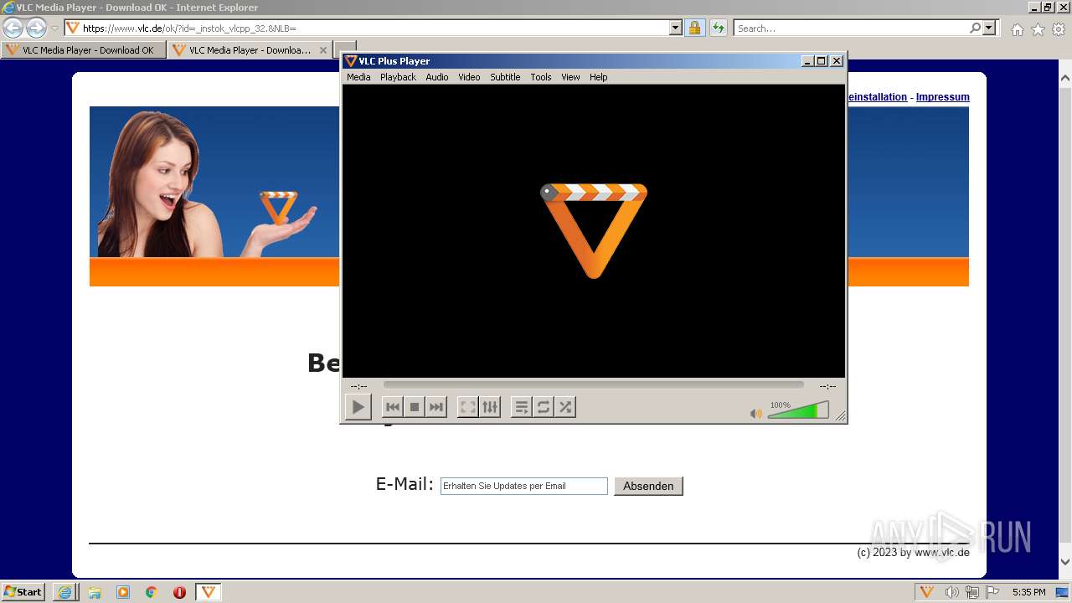This screenshot has height=603, width=1072.
Task: Click the Absenden button
Action: point(648,486)
